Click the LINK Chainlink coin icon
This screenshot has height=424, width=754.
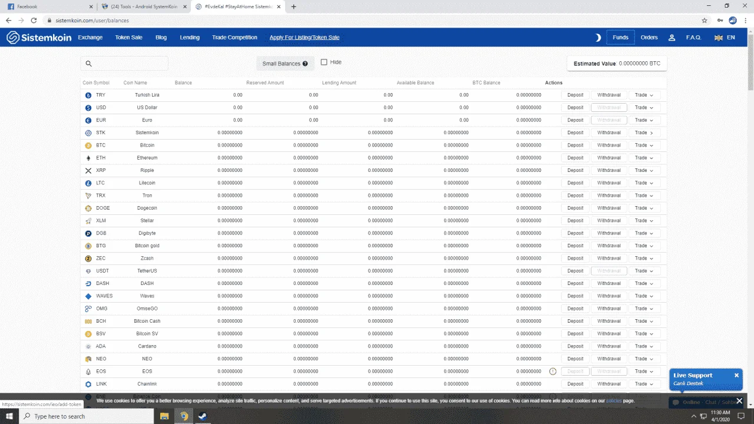tap(88, 384)
